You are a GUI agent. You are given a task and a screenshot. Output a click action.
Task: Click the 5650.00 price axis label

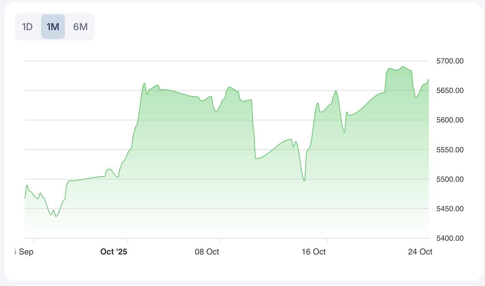coord(450,91)
